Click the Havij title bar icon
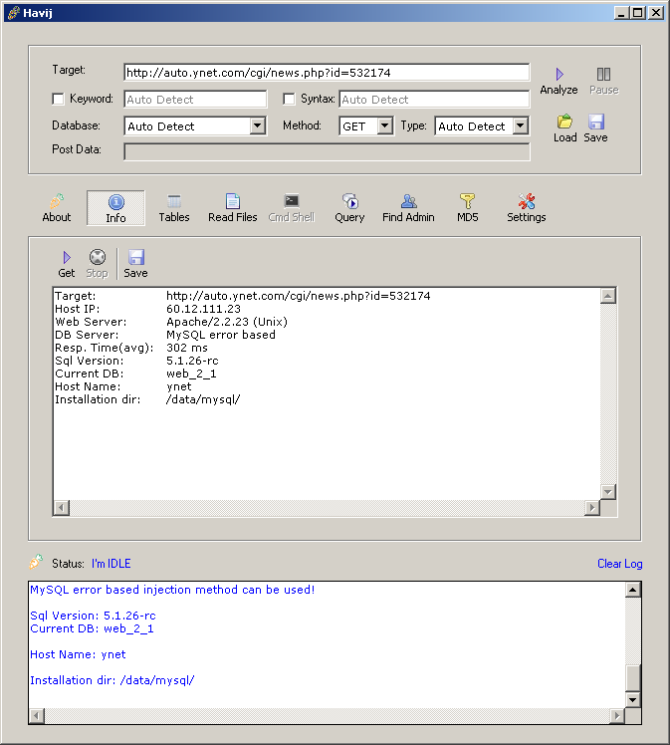The width and height of the screenshot is (670, 745). click(13, 12)
